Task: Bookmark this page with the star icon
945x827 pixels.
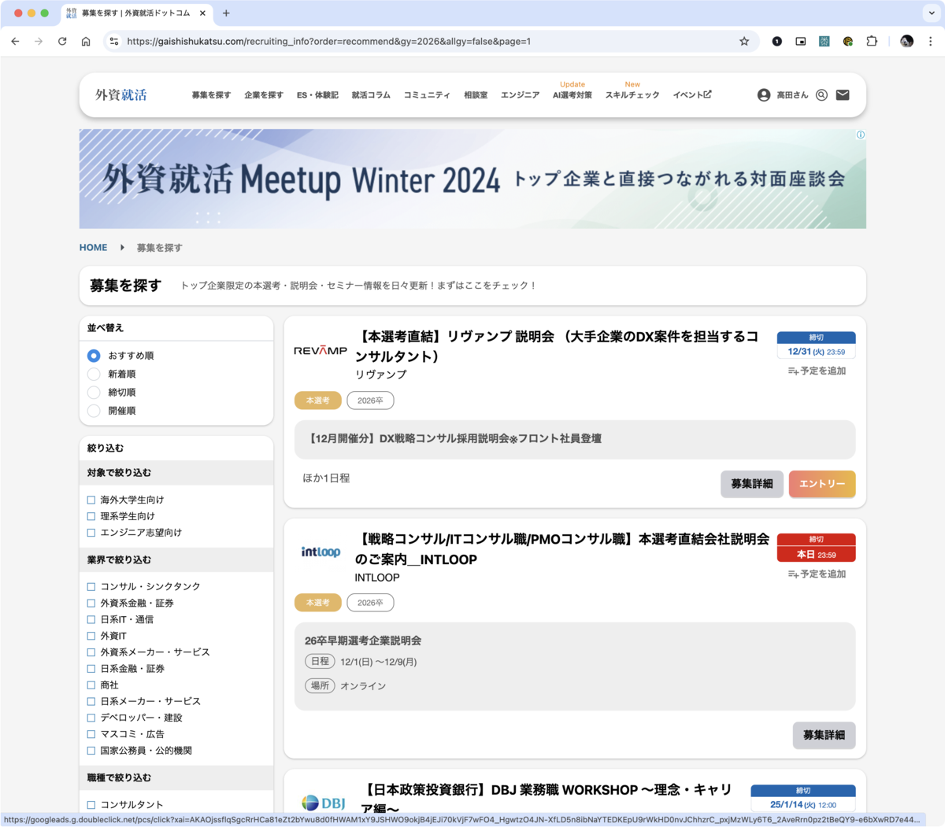Action: pyautogui.click(x=744, y=41)
